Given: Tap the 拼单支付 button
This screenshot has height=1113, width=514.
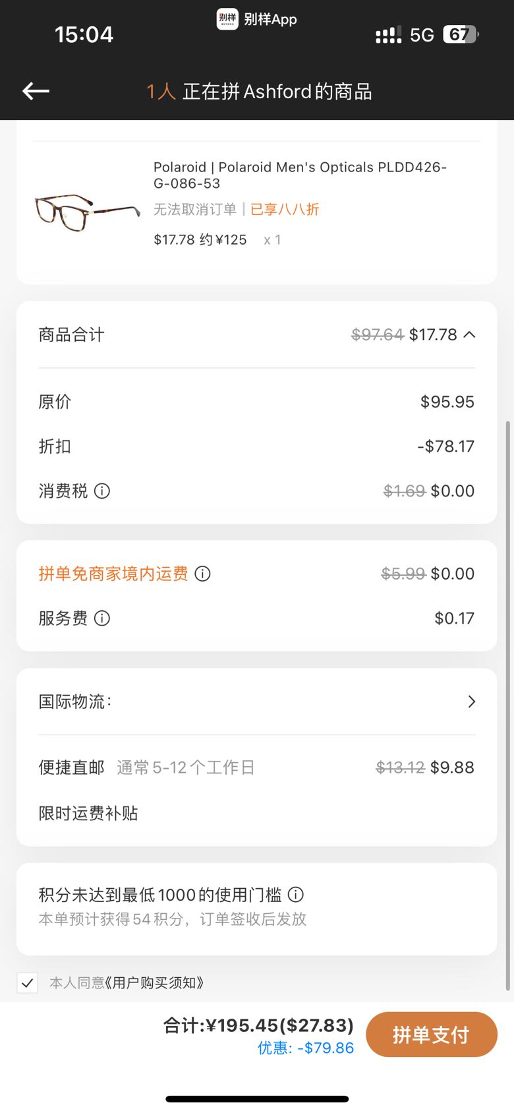Looking at the screenshot, I should 432,1035.
